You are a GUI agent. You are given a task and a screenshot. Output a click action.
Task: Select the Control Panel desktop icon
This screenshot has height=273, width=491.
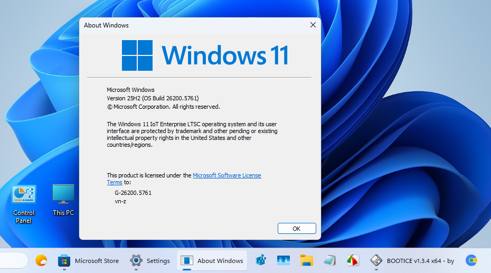[24, 204]
